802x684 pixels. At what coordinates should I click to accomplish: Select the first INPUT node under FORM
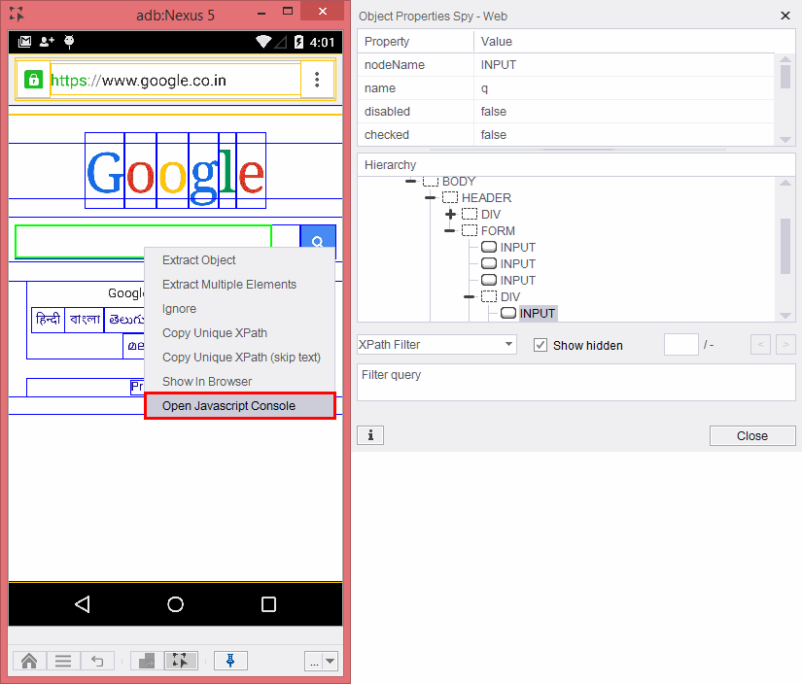tap(517, 248)
